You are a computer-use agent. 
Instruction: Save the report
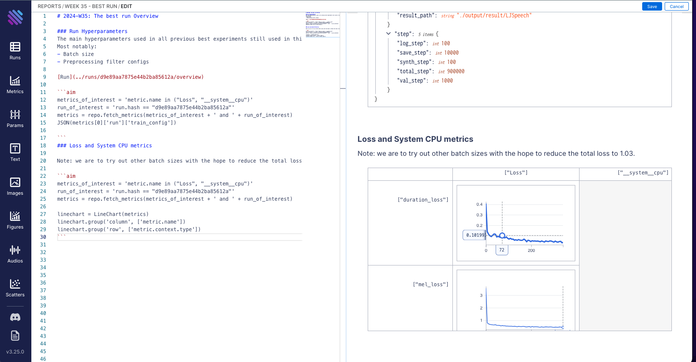[652, 6]
